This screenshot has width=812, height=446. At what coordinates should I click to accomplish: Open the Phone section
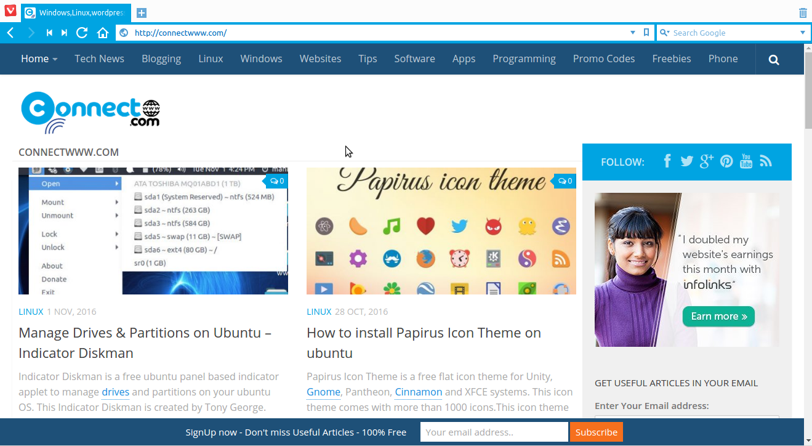[x=723, y=59]
